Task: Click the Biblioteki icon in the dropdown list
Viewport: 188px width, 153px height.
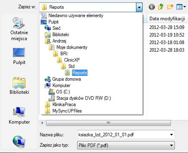Action: click(x=48, y=35)
